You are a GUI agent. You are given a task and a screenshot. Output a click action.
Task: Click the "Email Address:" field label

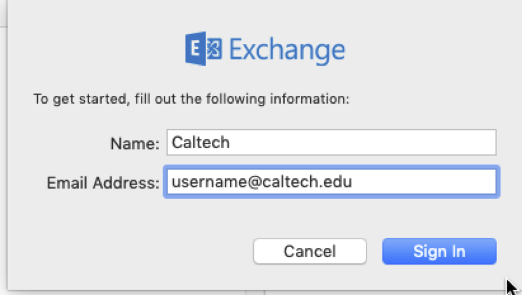tap(103, 182)
